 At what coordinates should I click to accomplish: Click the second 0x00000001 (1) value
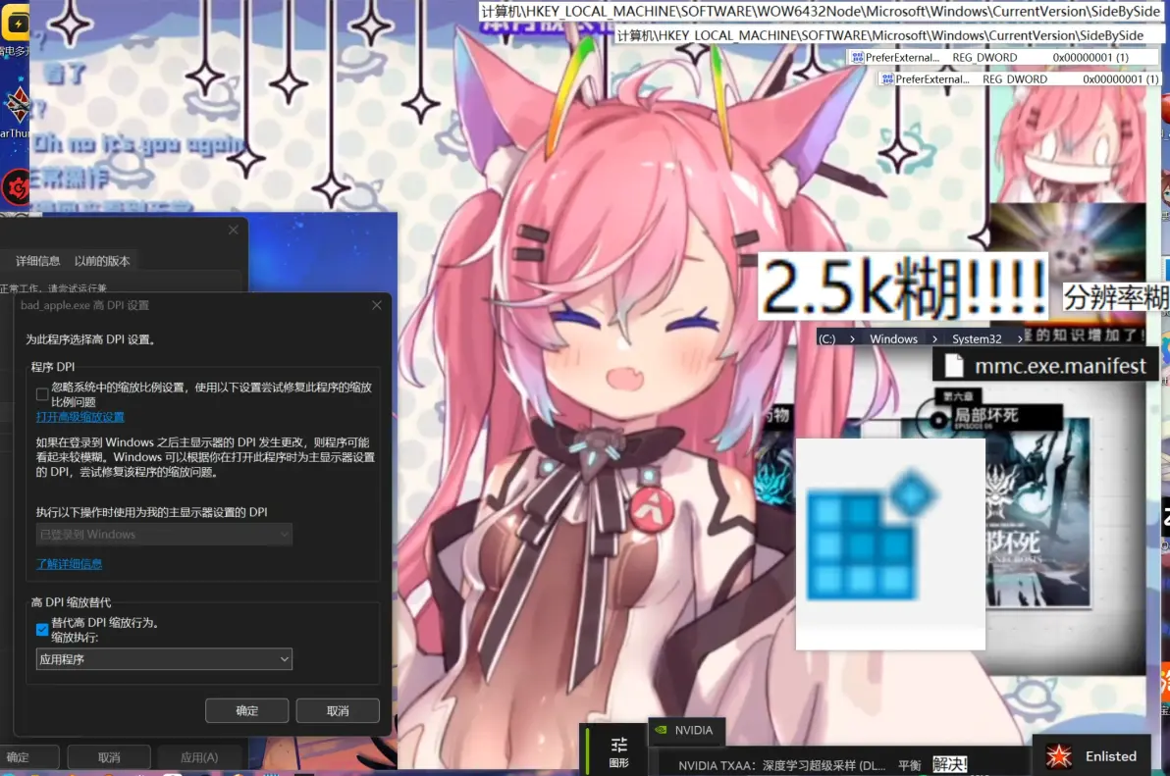tap(1120, 79)
